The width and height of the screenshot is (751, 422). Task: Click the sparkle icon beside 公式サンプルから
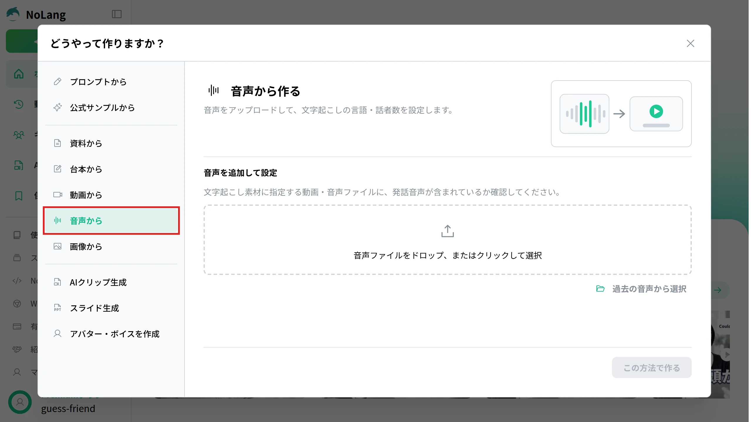point(57,107)
